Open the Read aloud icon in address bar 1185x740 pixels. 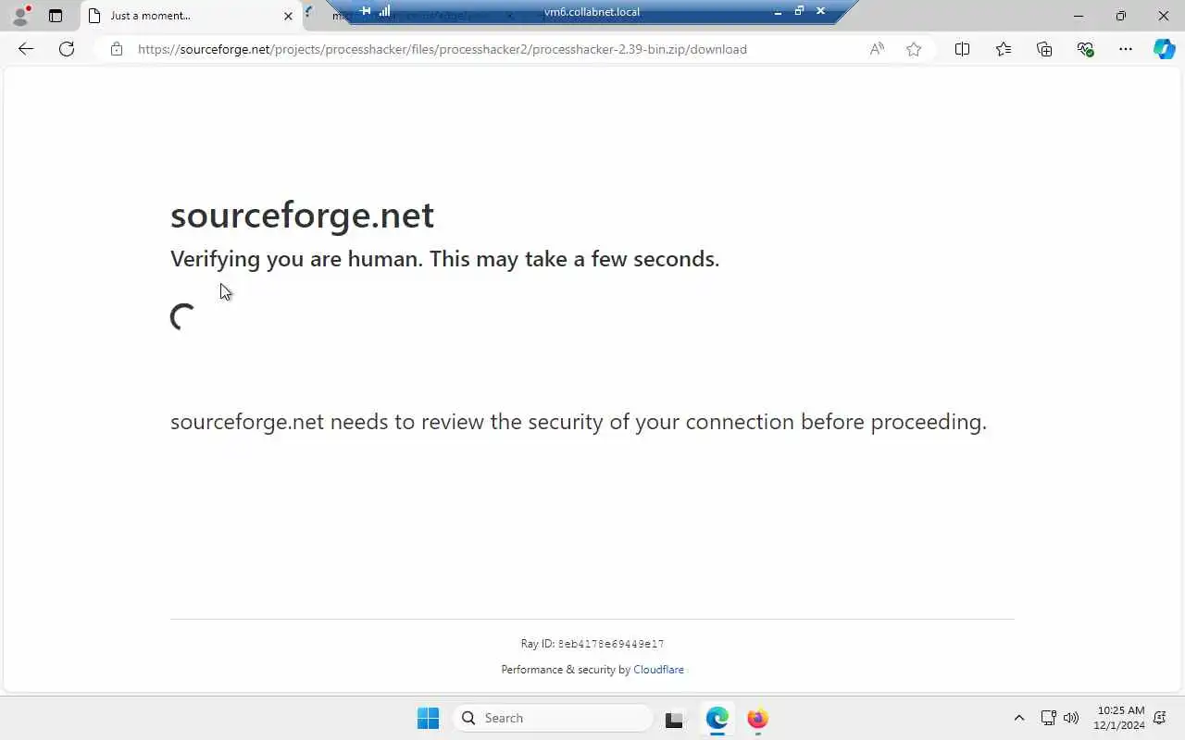[x=877, y=49]
